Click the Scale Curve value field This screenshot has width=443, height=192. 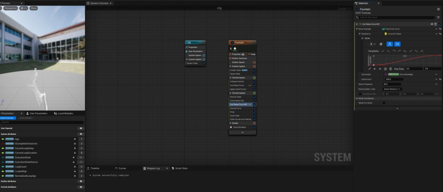[393, 79]
